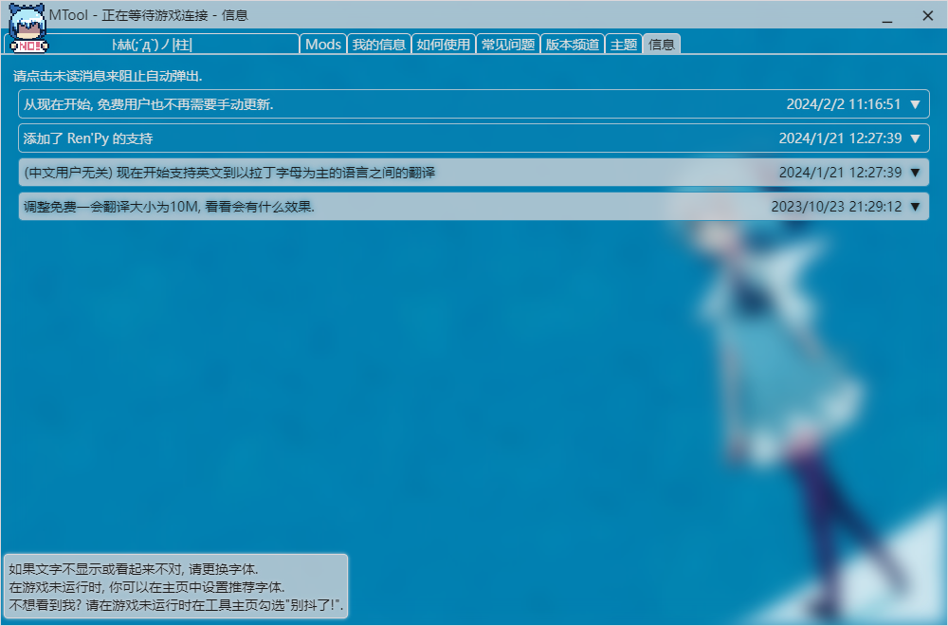Expand arrow on the 2023/10/23 21:29:12 message
The width and height of the screenshot is (948, 626).
[x=916, y=207]
